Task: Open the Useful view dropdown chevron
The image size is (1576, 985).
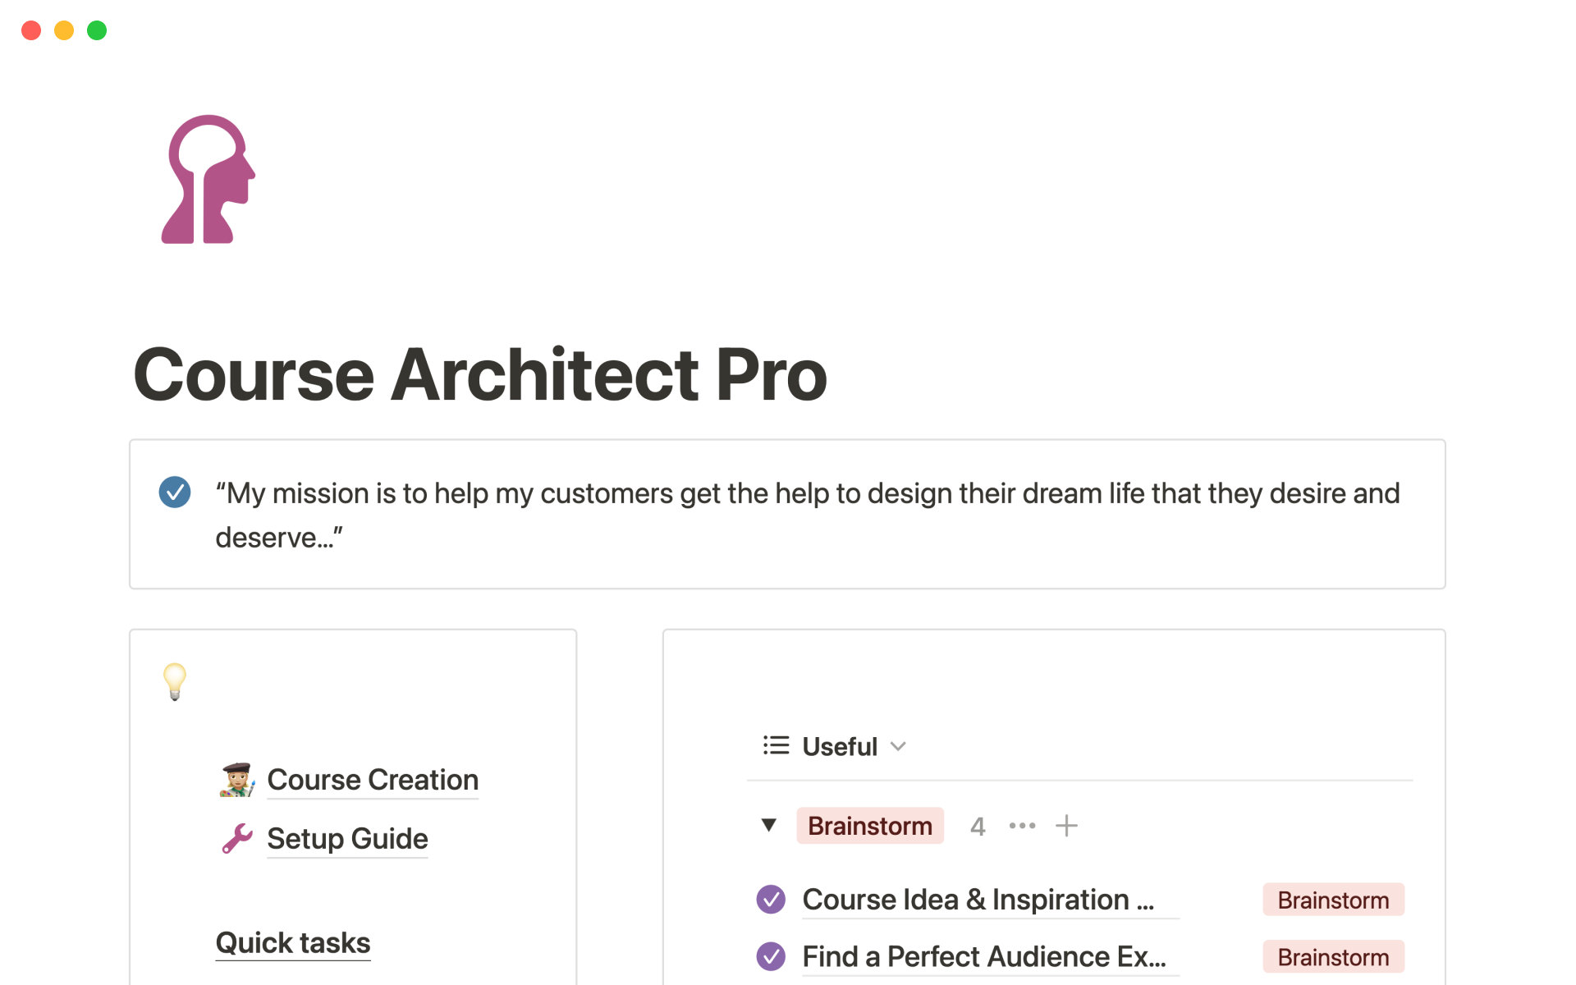Action: tap(898, 746)
